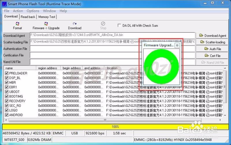
Task: Uncheck the DSP_BL partition
Action: [x=7, y=78]
